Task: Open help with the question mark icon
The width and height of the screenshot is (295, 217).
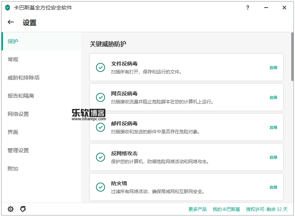Action: coord(248,8)
